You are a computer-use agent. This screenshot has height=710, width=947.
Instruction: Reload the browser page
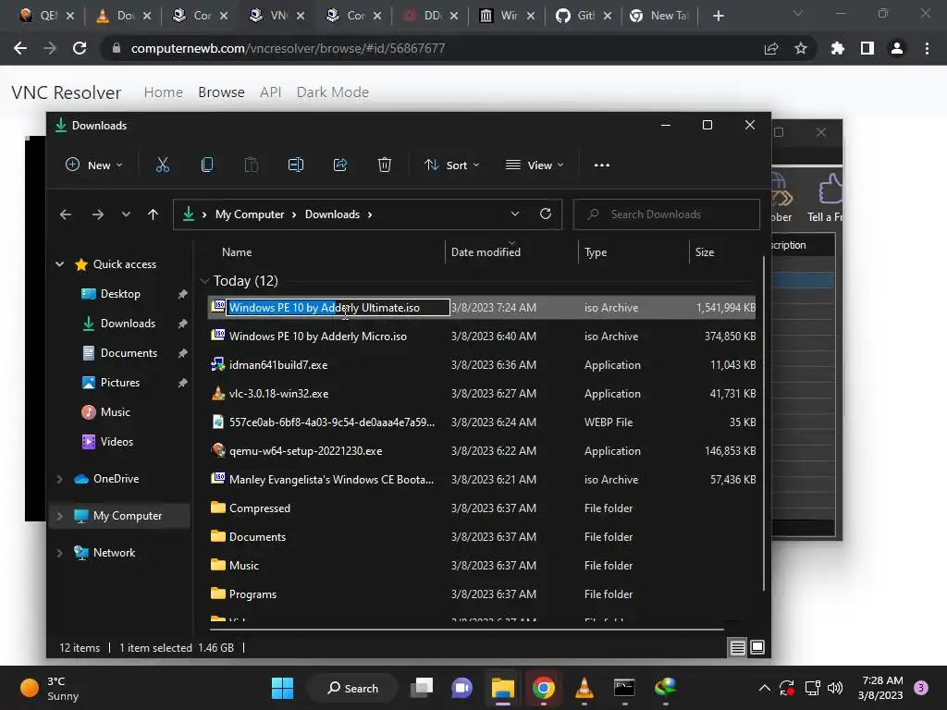80,48
